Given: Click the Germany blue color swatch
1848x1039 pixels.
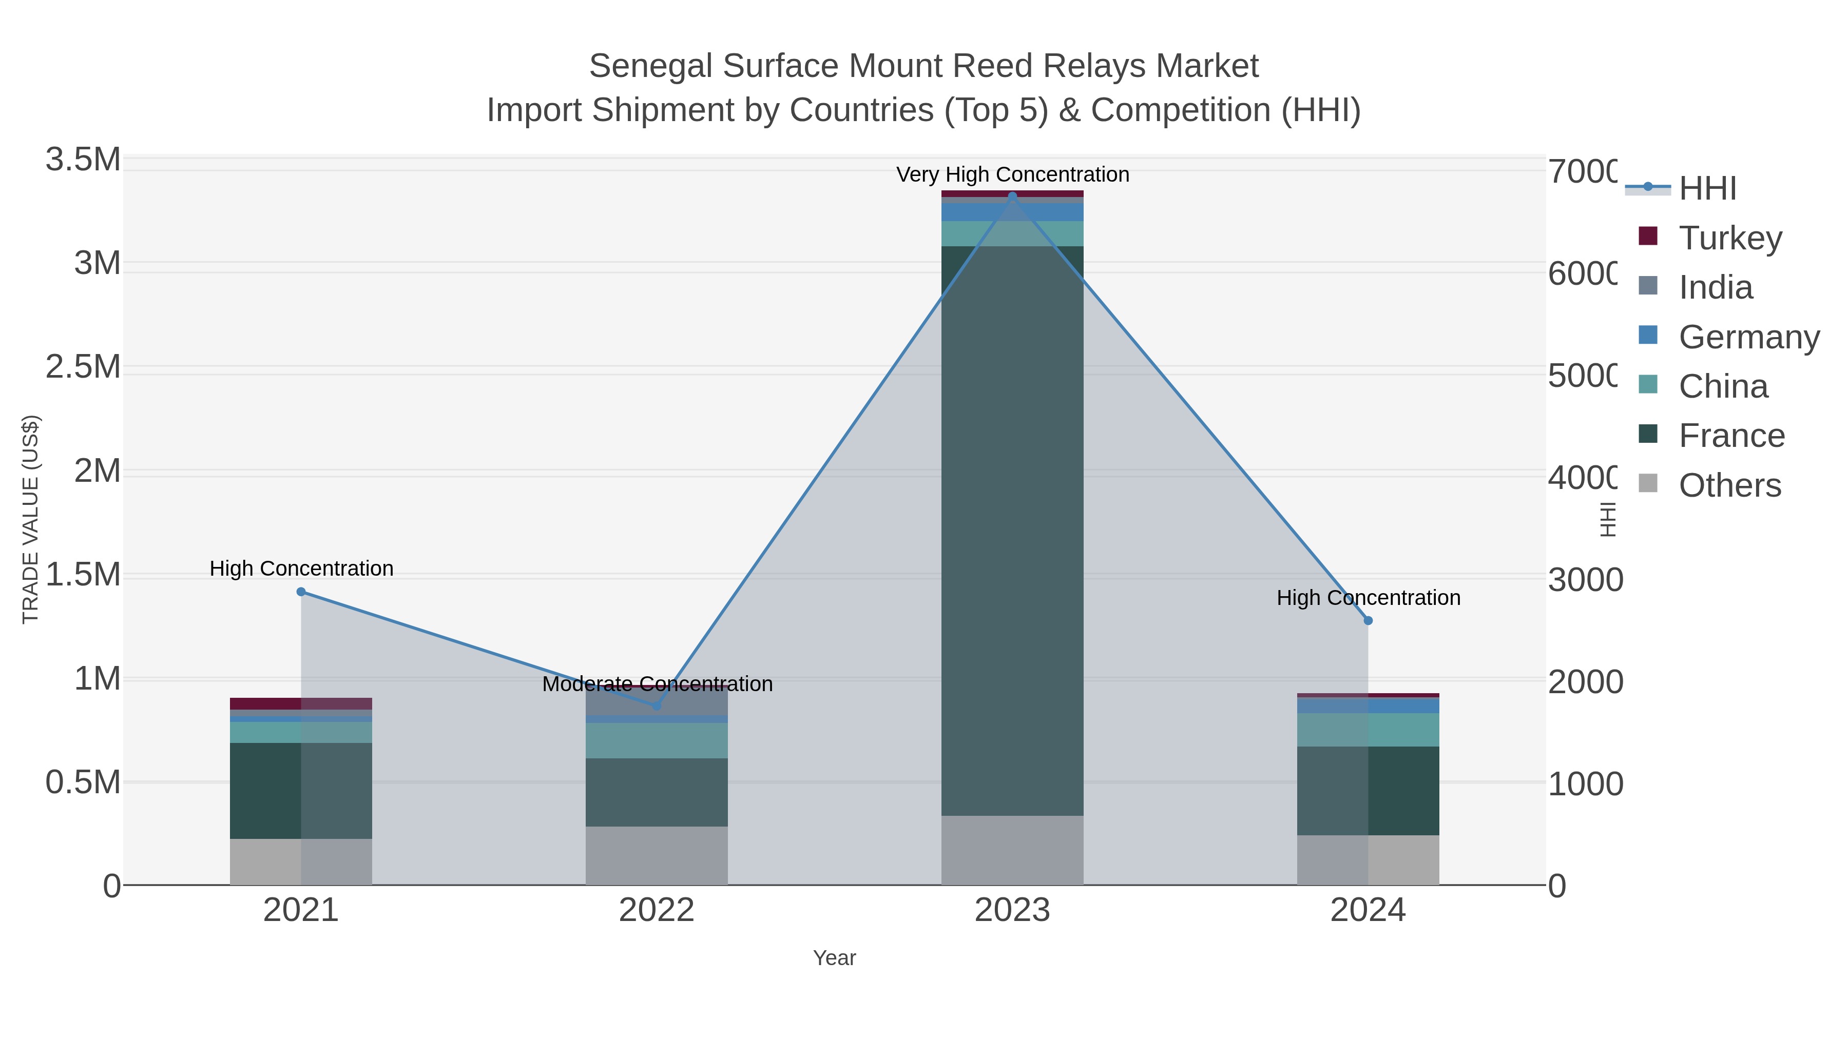Looking at the screenshot, I should click(1648, 335).
